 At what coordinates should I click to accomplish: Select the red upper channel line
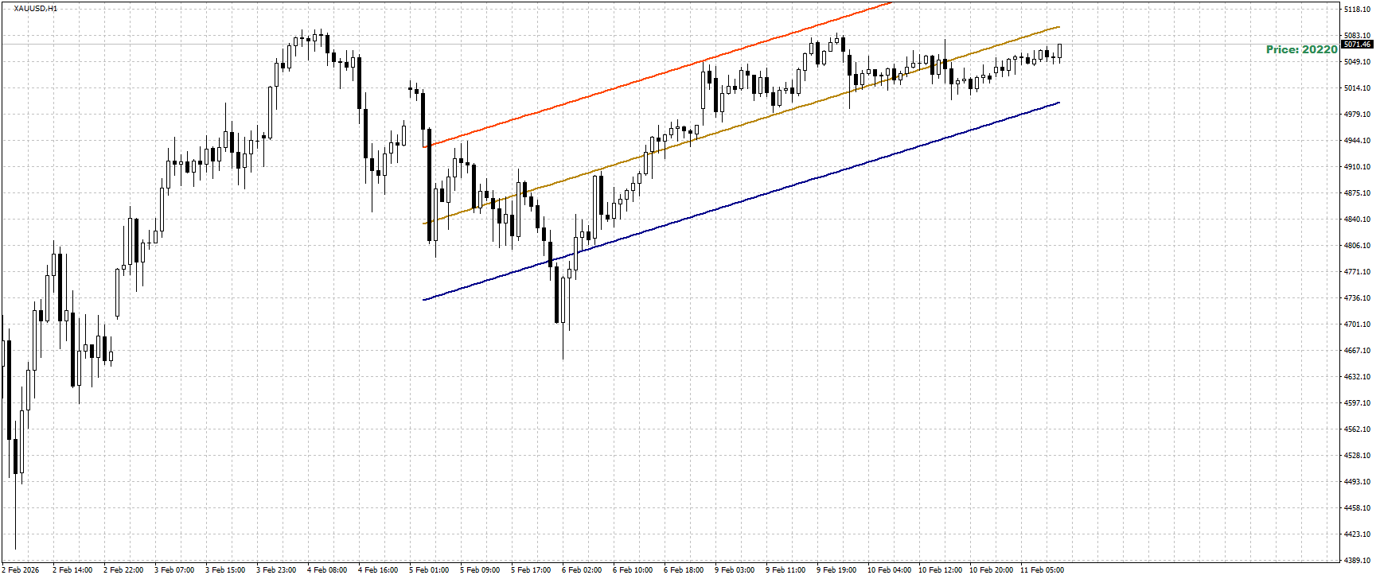click(657, 75)
